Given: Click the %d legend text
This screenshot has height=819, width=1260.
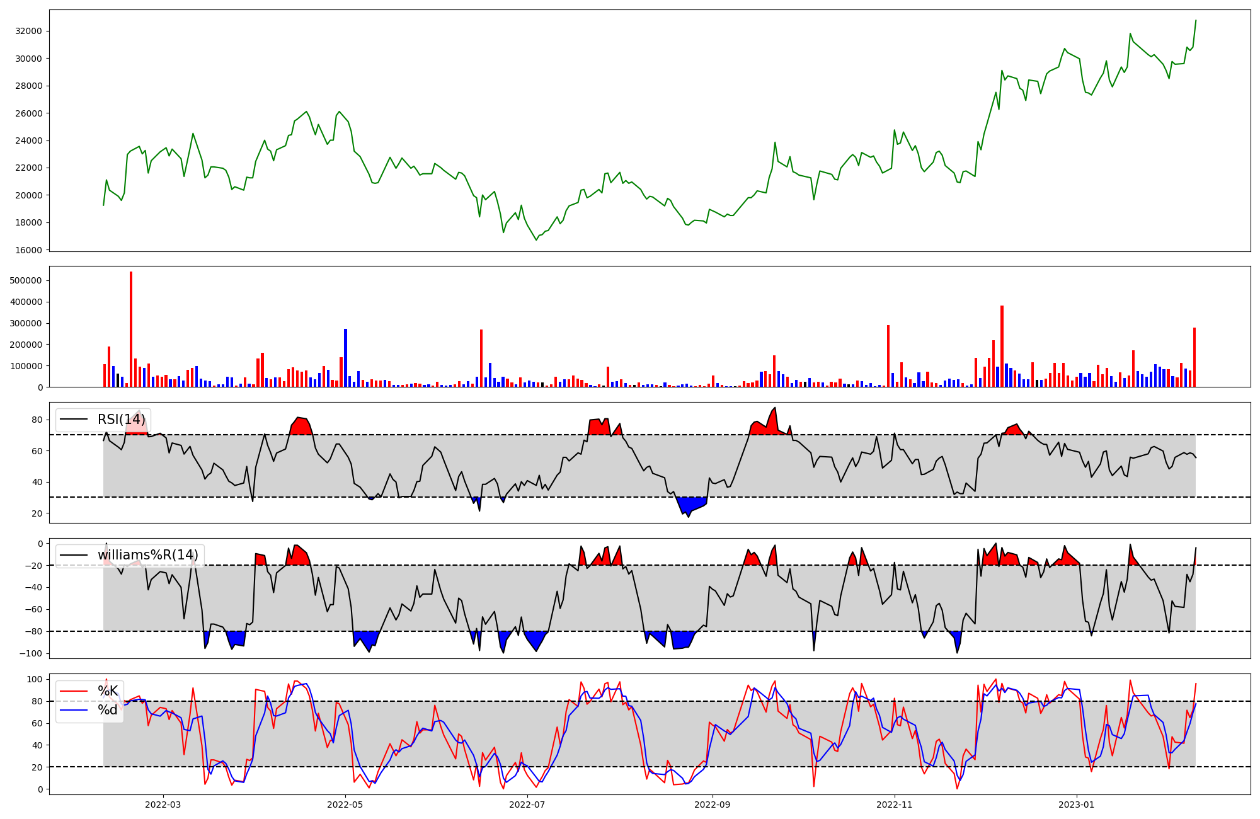Looking at the screenshot, I should point(108,711).
